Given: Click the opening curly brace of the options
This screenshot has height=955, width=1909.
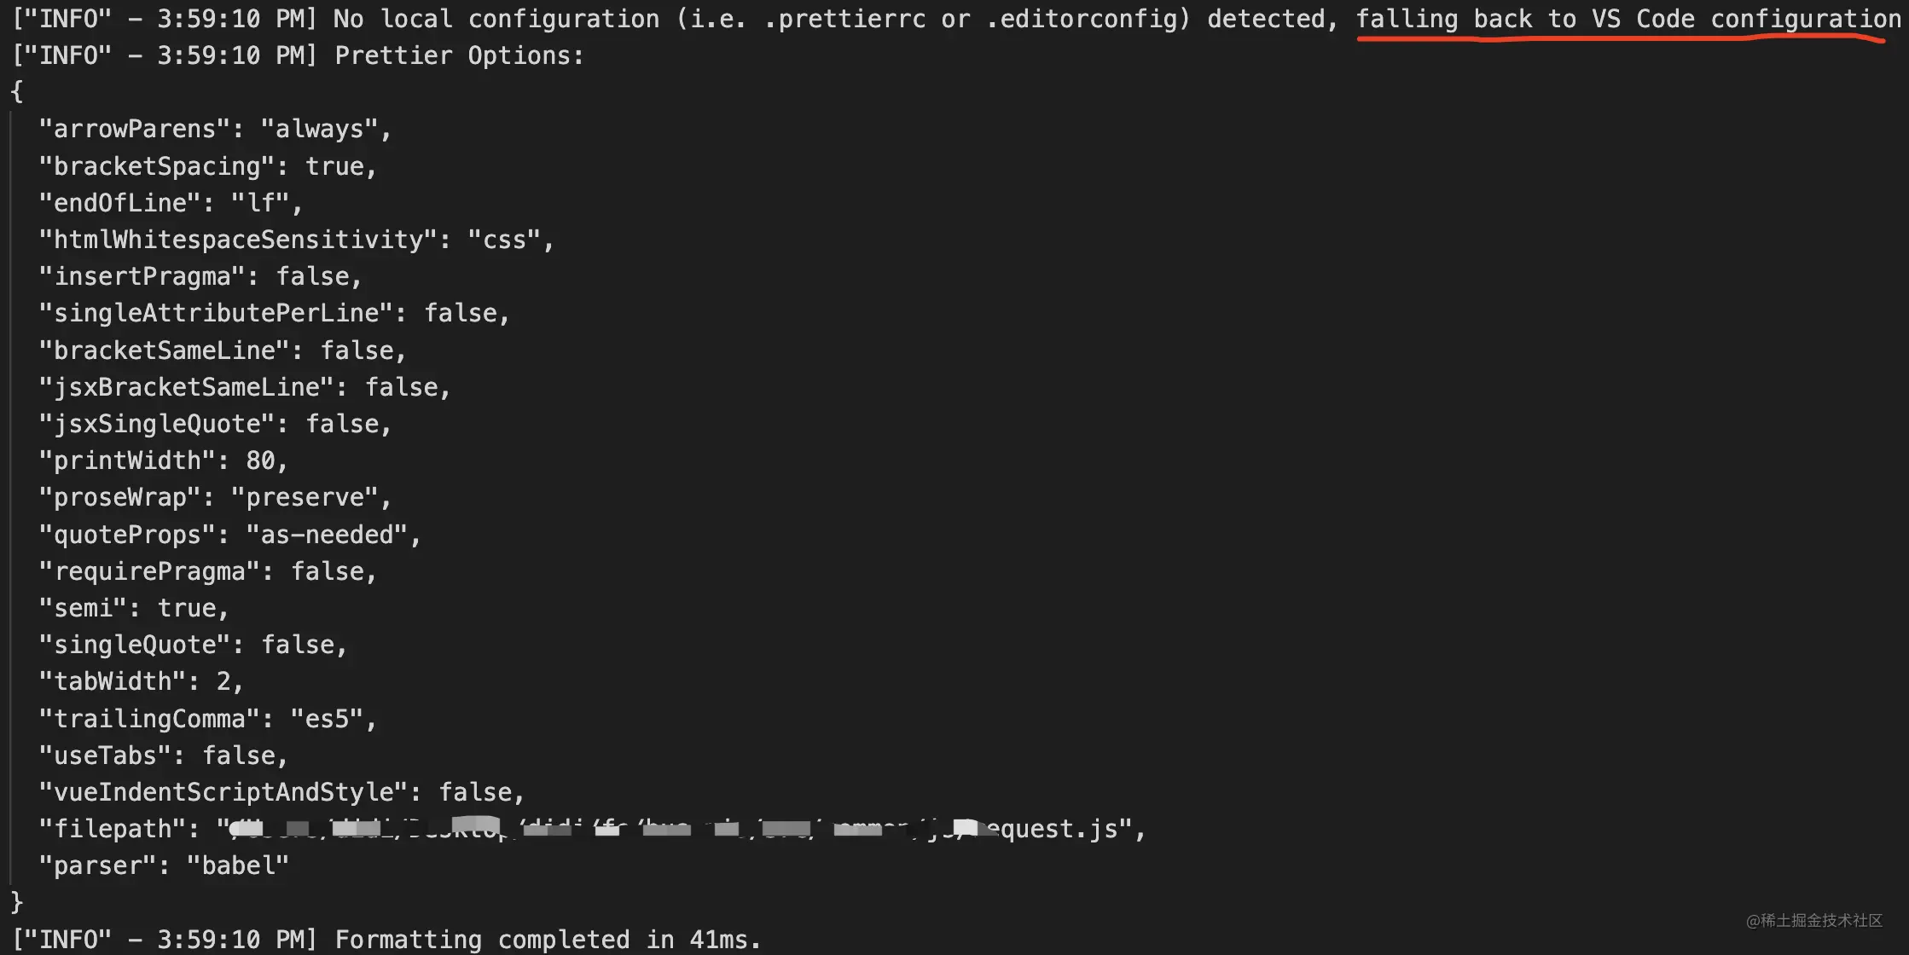Looking at the screenshot, I should pos(17,91).
